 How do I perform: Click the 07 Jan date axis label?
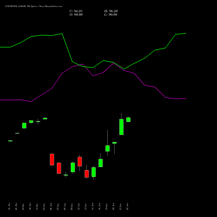[x=58, y=207]
